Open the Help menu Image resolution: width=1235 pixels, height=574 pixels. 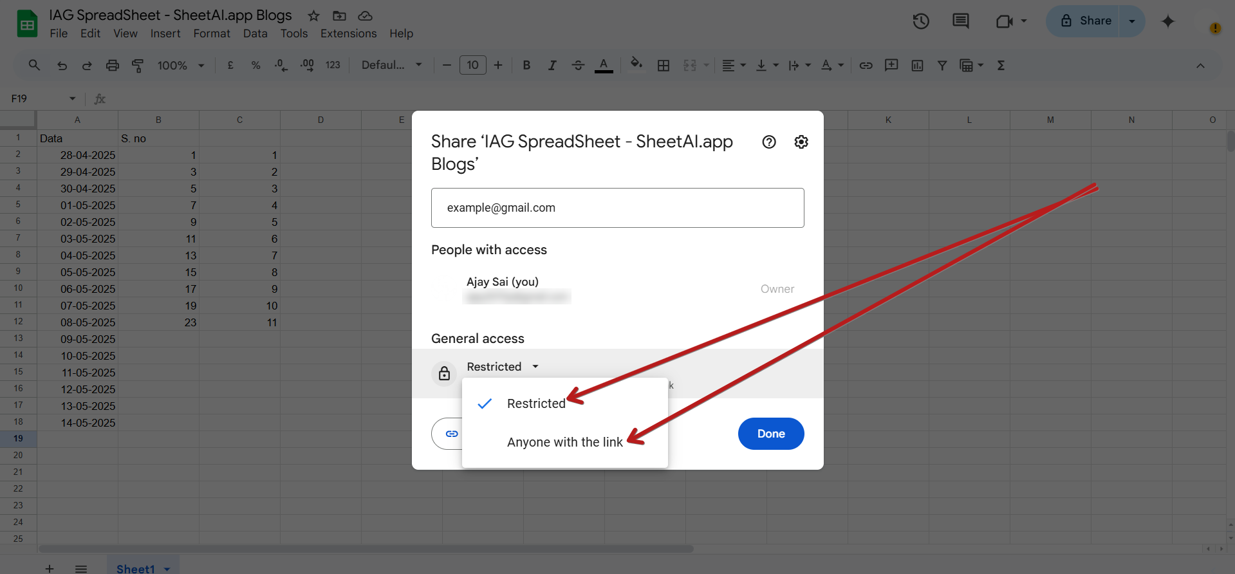coord(401,33)
